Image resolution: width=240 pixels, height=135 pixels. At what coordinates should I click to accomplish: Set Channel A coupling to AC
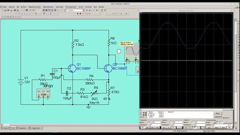(x=164, y=127)
